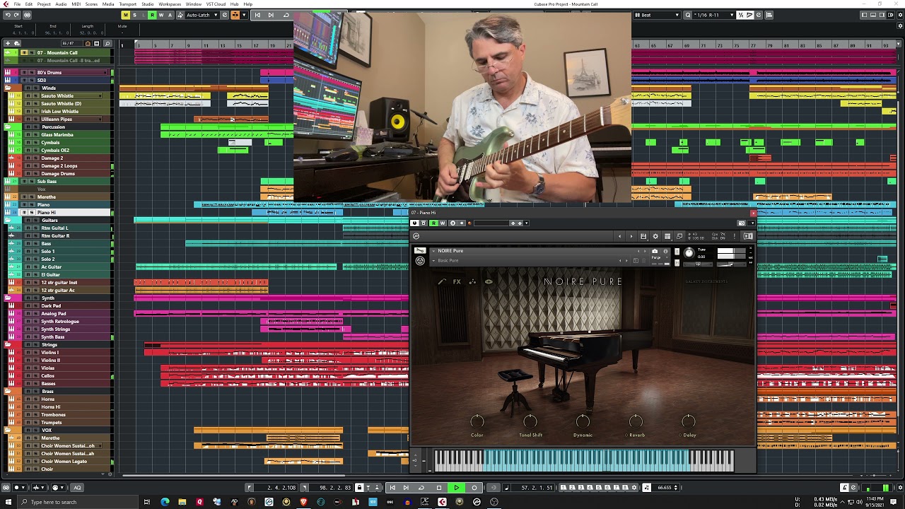This screenshot has height=509, width=905.
Task: Add a new track with the plus button
Action: (x=8, y=44)
